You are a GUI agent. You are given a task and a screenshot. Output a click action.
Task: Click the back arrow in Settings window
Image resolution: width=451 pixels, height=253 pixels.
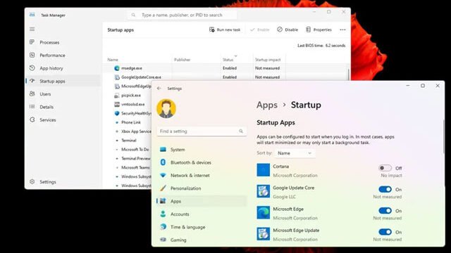pos(159,89)
